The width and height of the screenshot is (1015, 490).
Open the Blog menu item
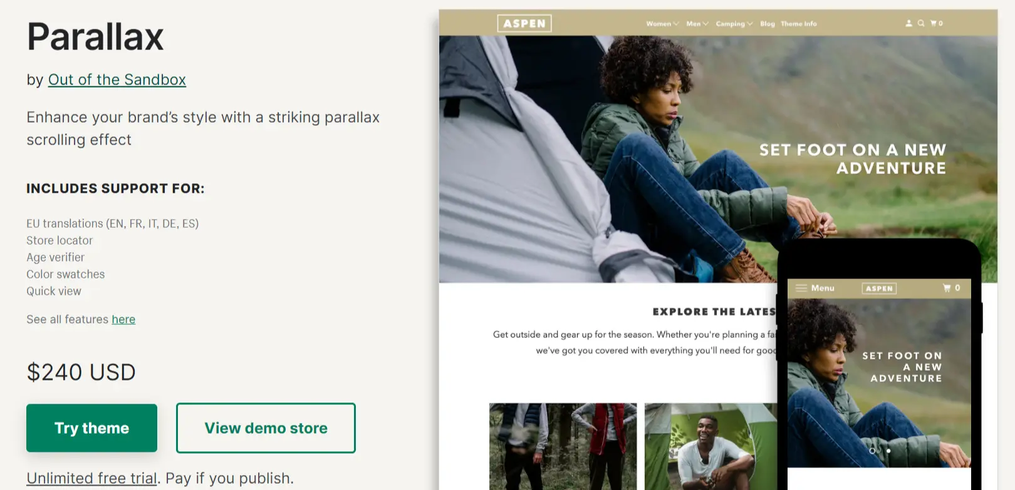point(767,23)
